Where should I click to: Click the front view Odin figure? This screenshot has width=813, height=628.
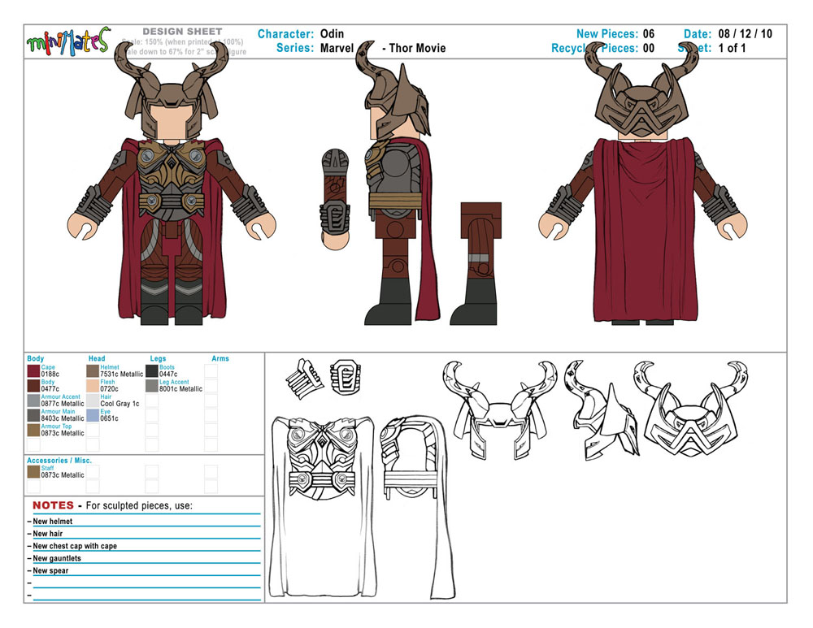pos(172,183)
